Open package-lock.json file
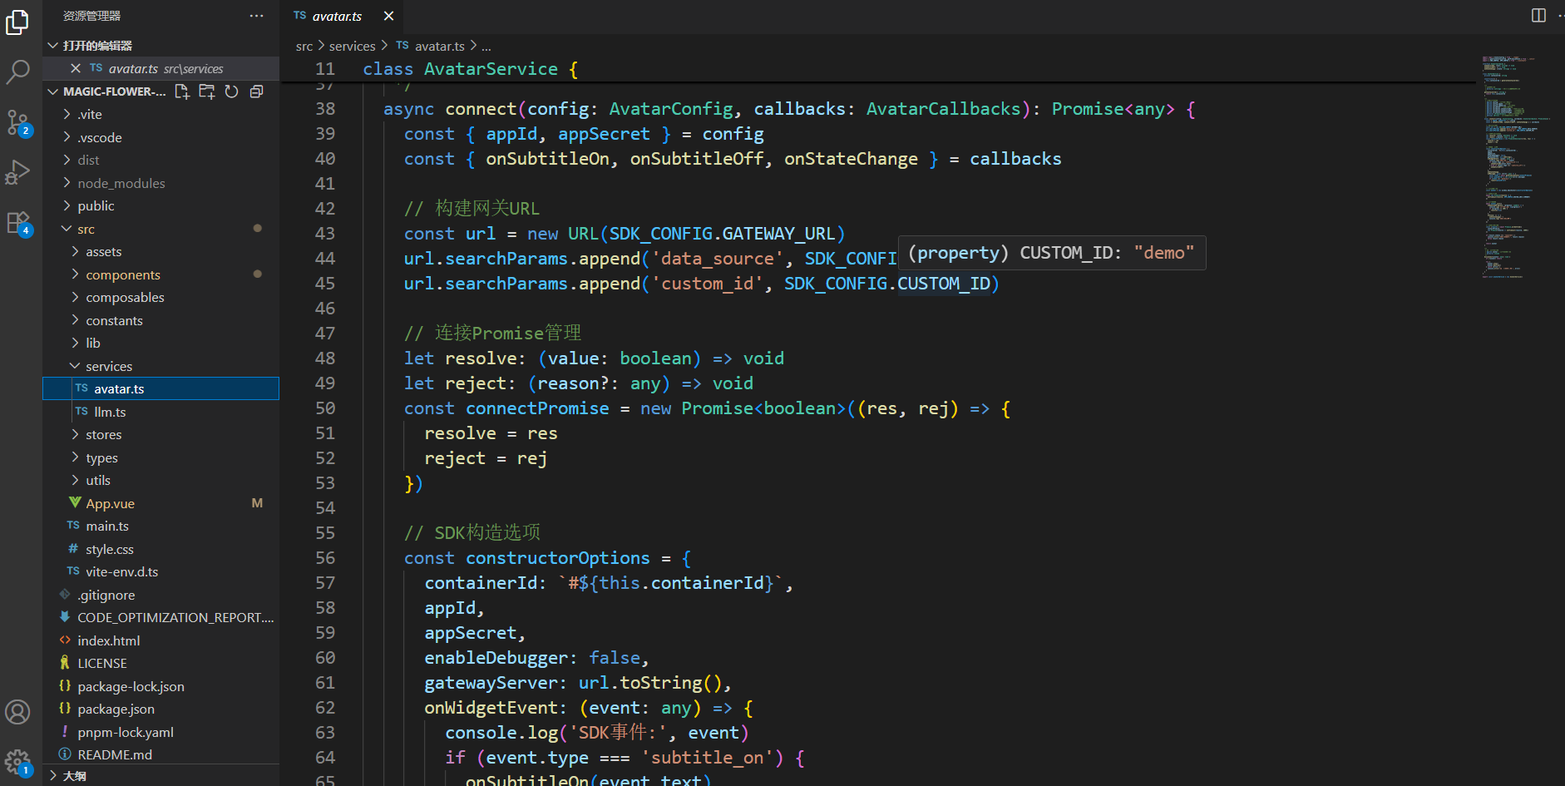The width and height of the screenshot is (1565, 786). click(160, 686)
